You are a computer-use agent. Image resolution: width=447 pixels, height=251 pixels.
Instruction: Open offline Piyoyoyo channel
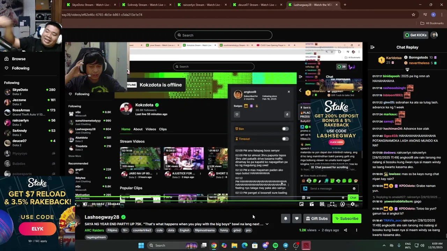point(30,153)
